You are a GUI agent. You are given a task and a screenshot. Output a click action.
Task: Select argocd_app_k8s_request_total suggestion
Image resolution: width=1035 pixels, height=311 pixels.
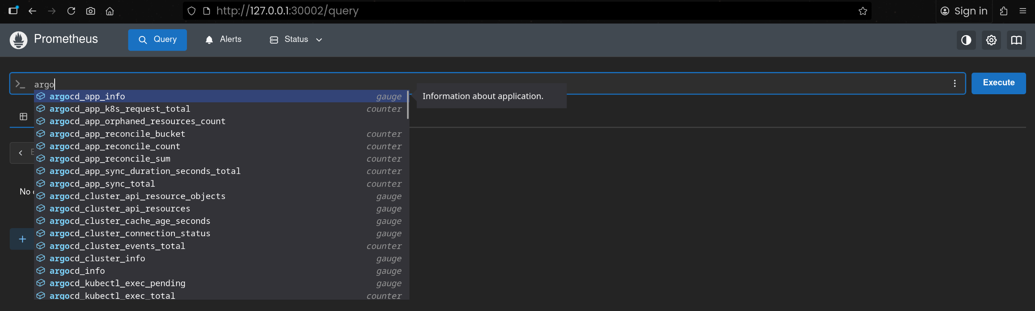(x=221, y=109)
